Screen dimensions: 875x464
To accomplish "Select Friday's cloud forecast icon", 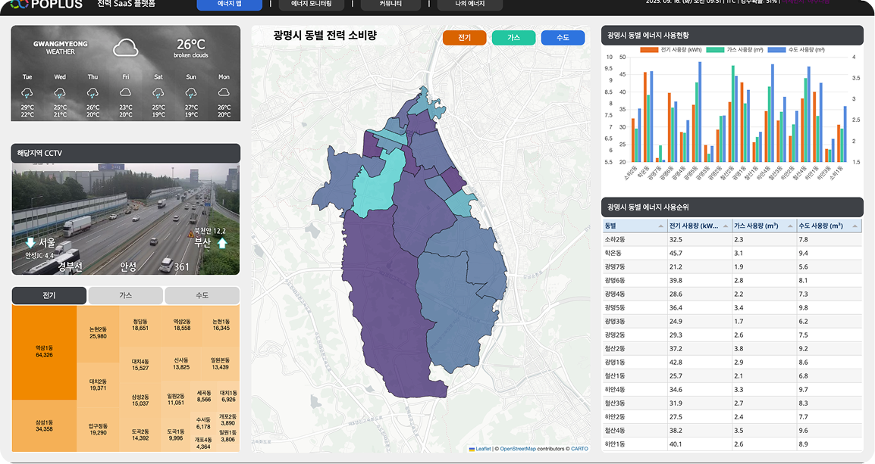I will click(x=126, y=93).
